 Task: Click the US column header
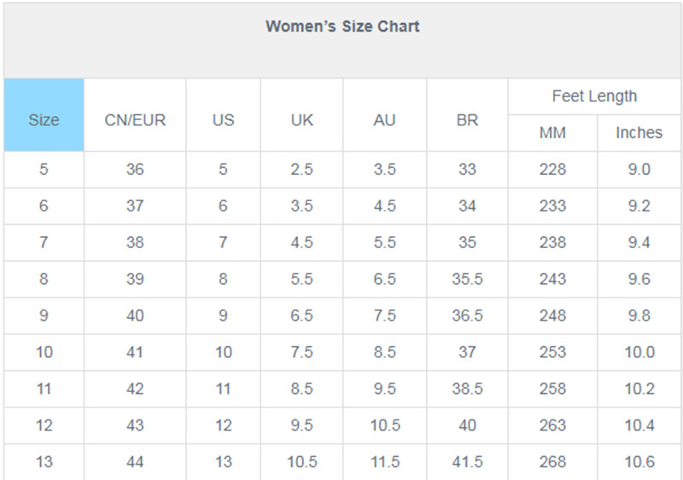pos(223,115)
